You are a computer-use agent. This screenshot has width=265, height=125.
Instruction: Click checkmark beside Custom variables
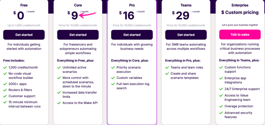coord(113,78)
